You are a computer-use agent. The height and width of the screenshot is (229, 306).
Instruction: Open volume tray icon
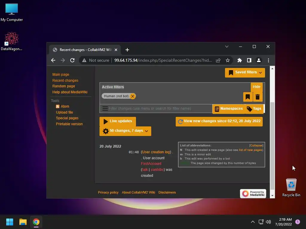tap(268, 222)
